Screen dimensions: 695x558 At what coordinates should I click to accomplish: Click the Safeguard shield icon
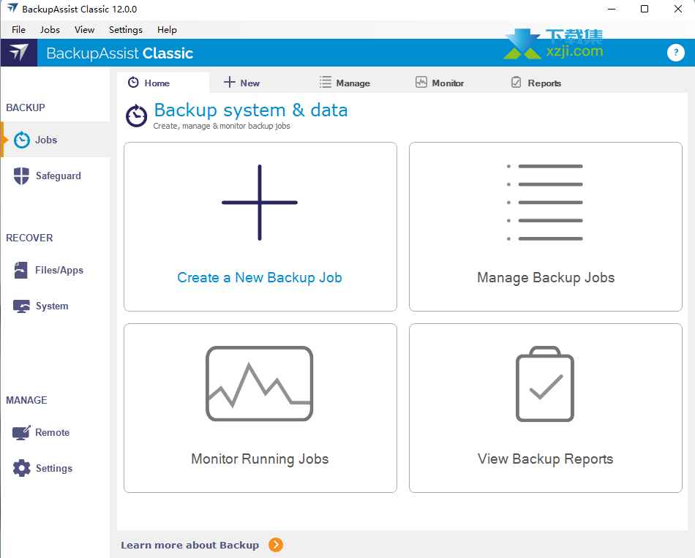coord(21,176)
